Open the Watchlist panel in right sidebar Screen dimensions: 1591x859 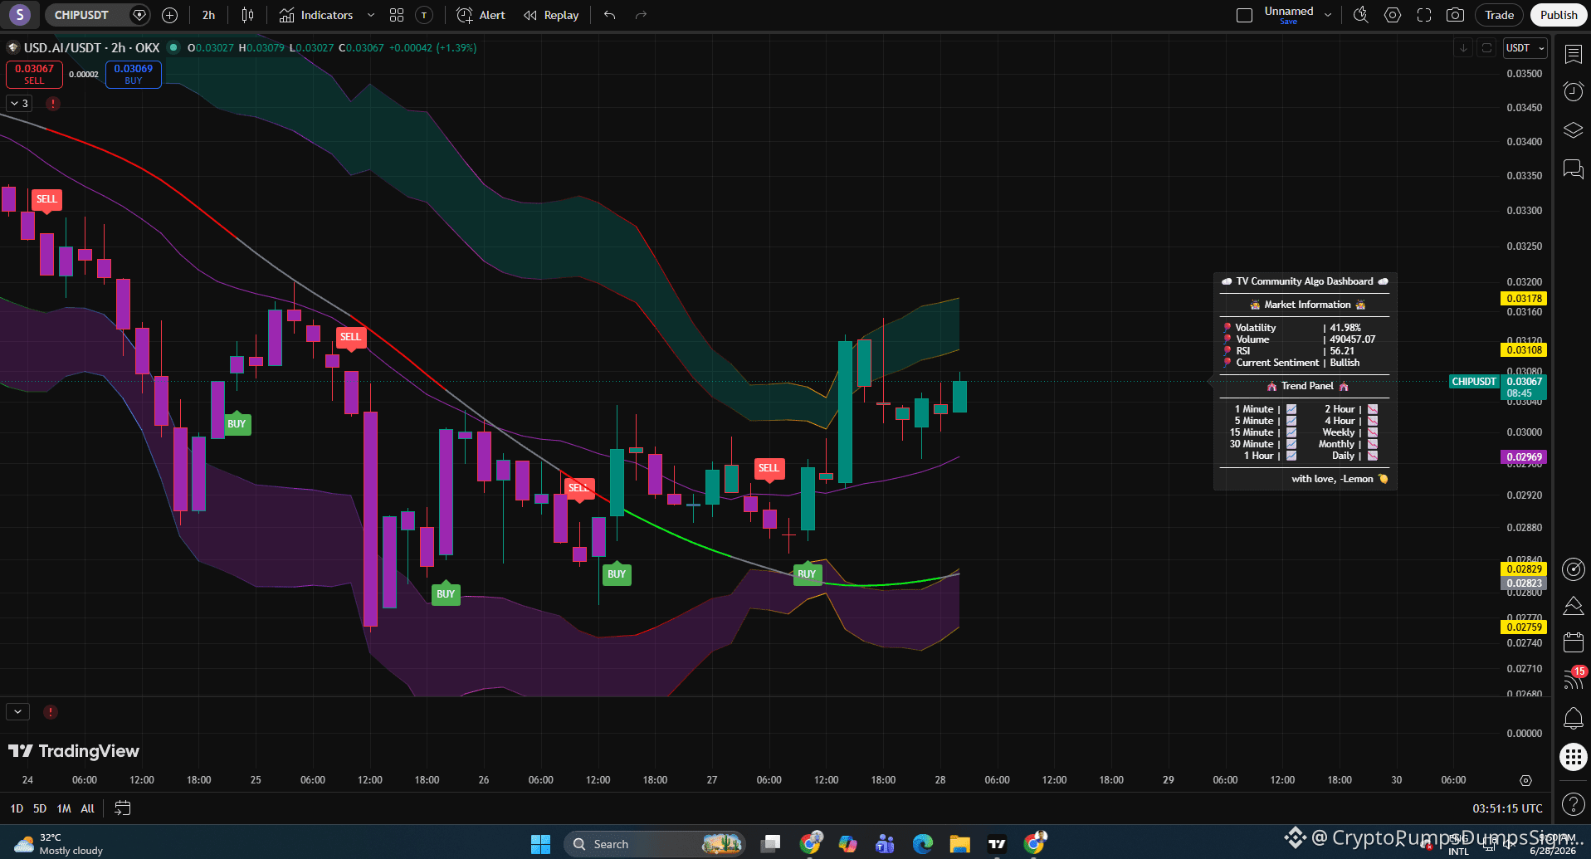1573,55
